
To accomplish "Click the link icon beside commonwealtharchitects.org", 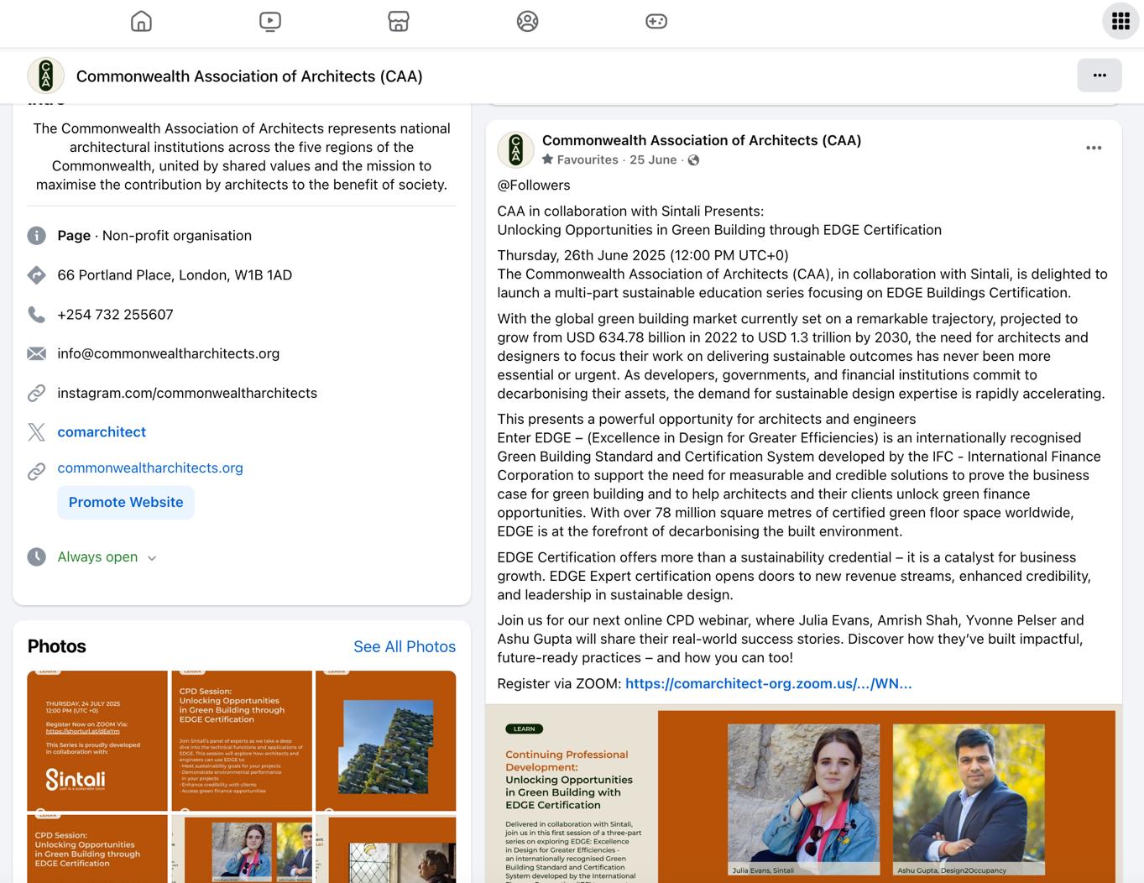I will pos(36,472).
